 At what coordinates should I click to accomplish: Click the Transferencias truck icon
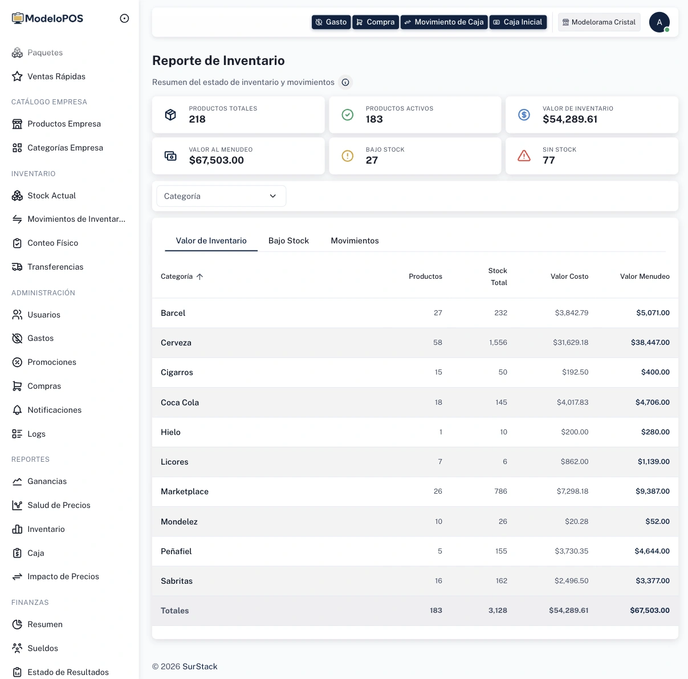(x=17, y=267)
